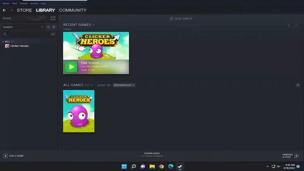Click the ready-to-play filter icon
This screenshot has width=304, height=171.
[54, 27]
